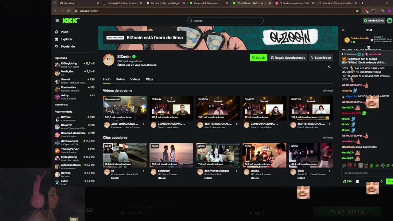Open options menu for dsfsdfsdf clip

pos(190,171)
